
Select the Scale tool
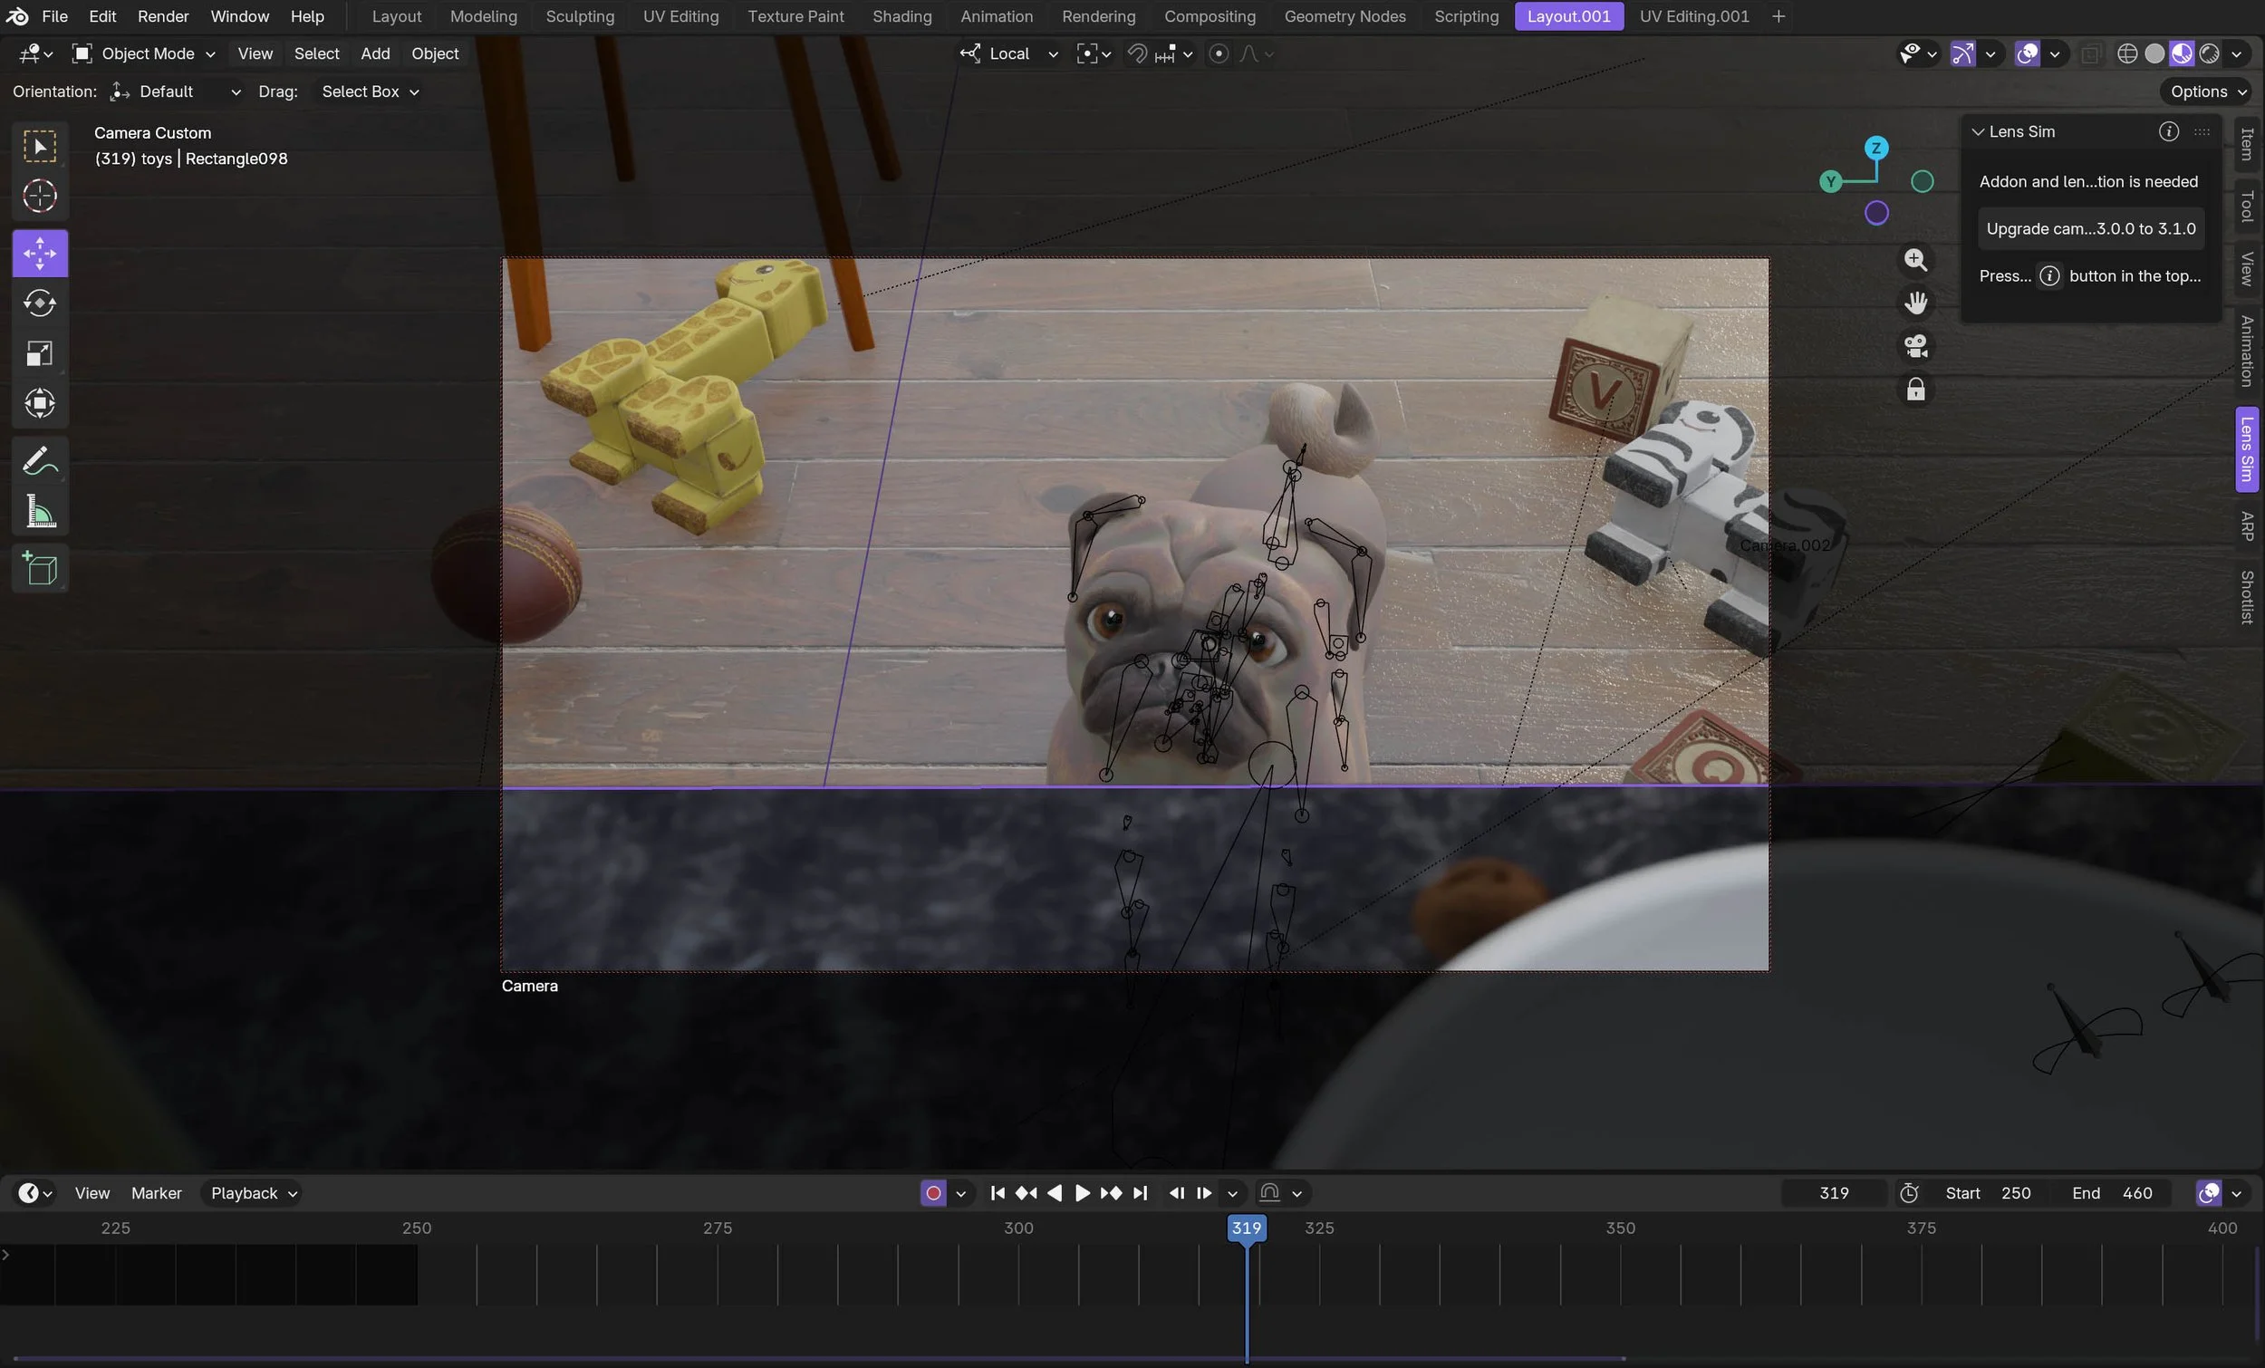click(40, 353)
